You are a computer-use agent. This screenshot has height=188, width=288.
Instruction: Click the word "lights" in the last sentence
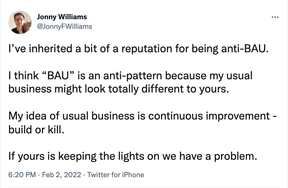131,157
